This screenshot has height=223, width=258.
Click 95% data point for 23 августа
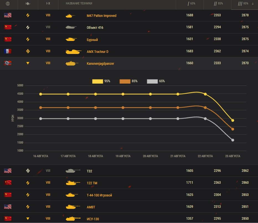pos(233,120)
